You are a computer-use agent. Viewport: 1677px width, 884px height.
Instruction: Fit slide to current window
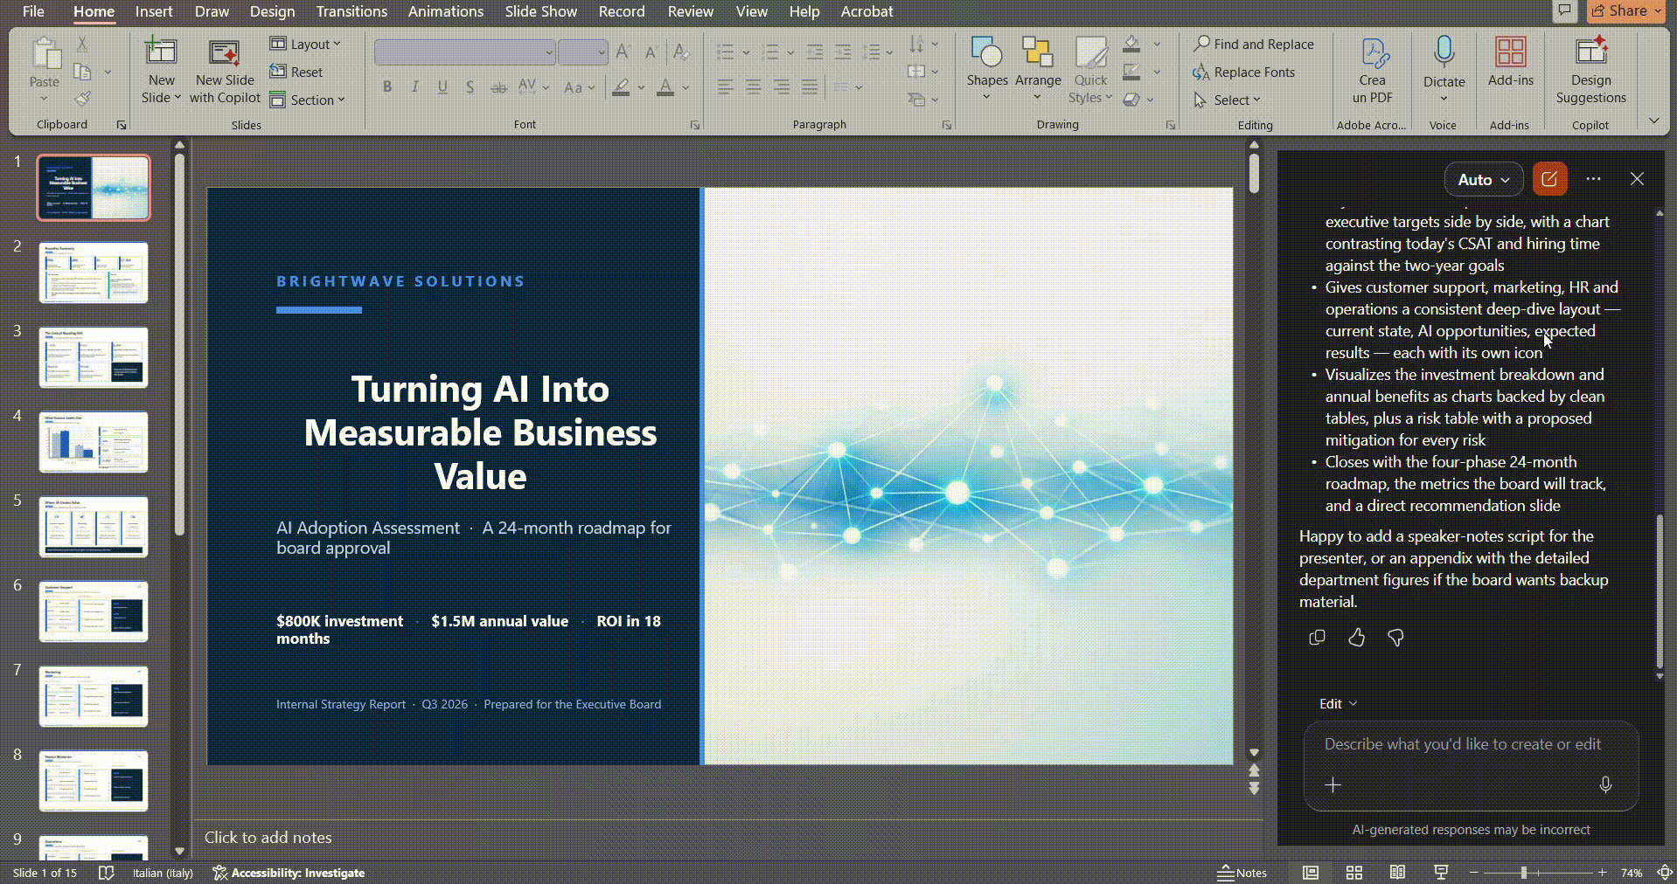pos(1665,873)
